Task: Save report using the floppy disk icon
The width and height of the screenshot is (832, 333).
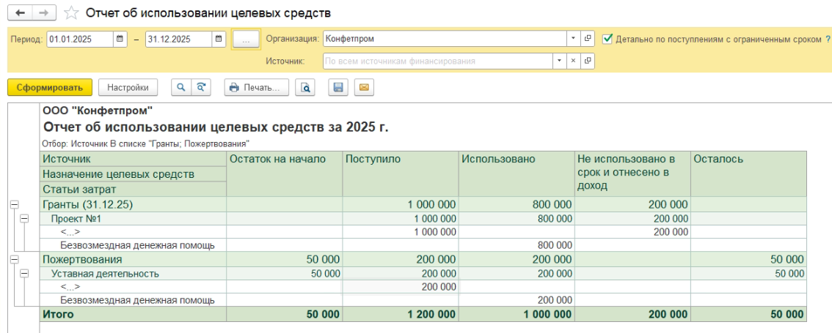Action: (x=338, y=88)
